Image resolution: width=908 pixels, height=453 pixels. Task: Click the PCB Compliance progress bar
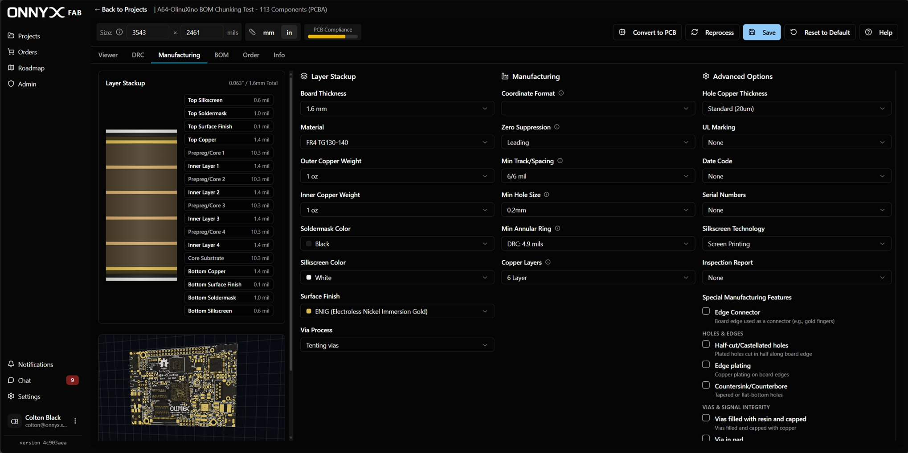pos(332,36)
